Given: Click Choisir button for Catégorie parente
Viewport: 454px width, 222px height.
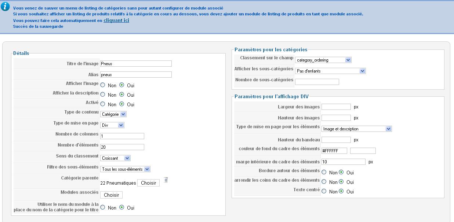Looking at the screenshot, I should click(x=148, y=183).
